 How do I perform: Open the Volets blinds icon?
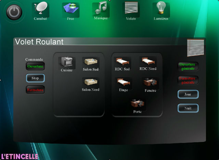point(131,9)
